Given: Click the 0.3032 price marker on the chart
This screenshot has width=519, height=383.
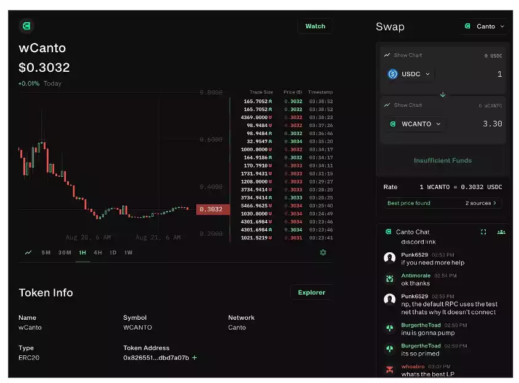Looking at the screenshot, I should [212, 209].
